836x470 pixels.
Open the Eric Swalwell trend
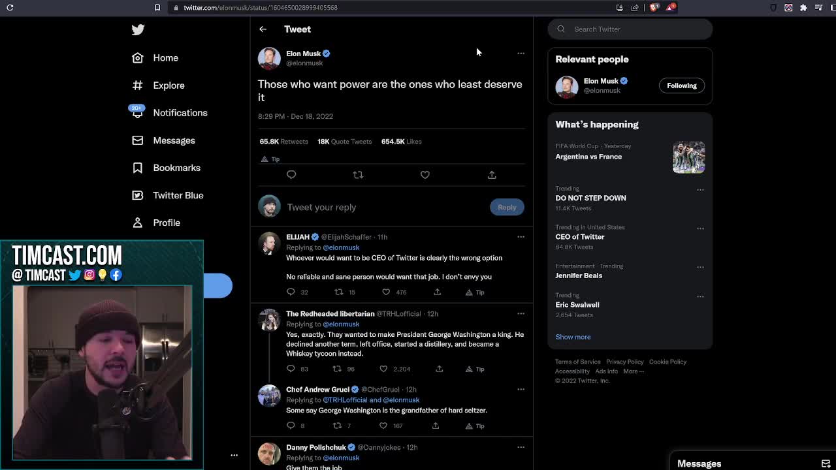[x=577, y=305]
